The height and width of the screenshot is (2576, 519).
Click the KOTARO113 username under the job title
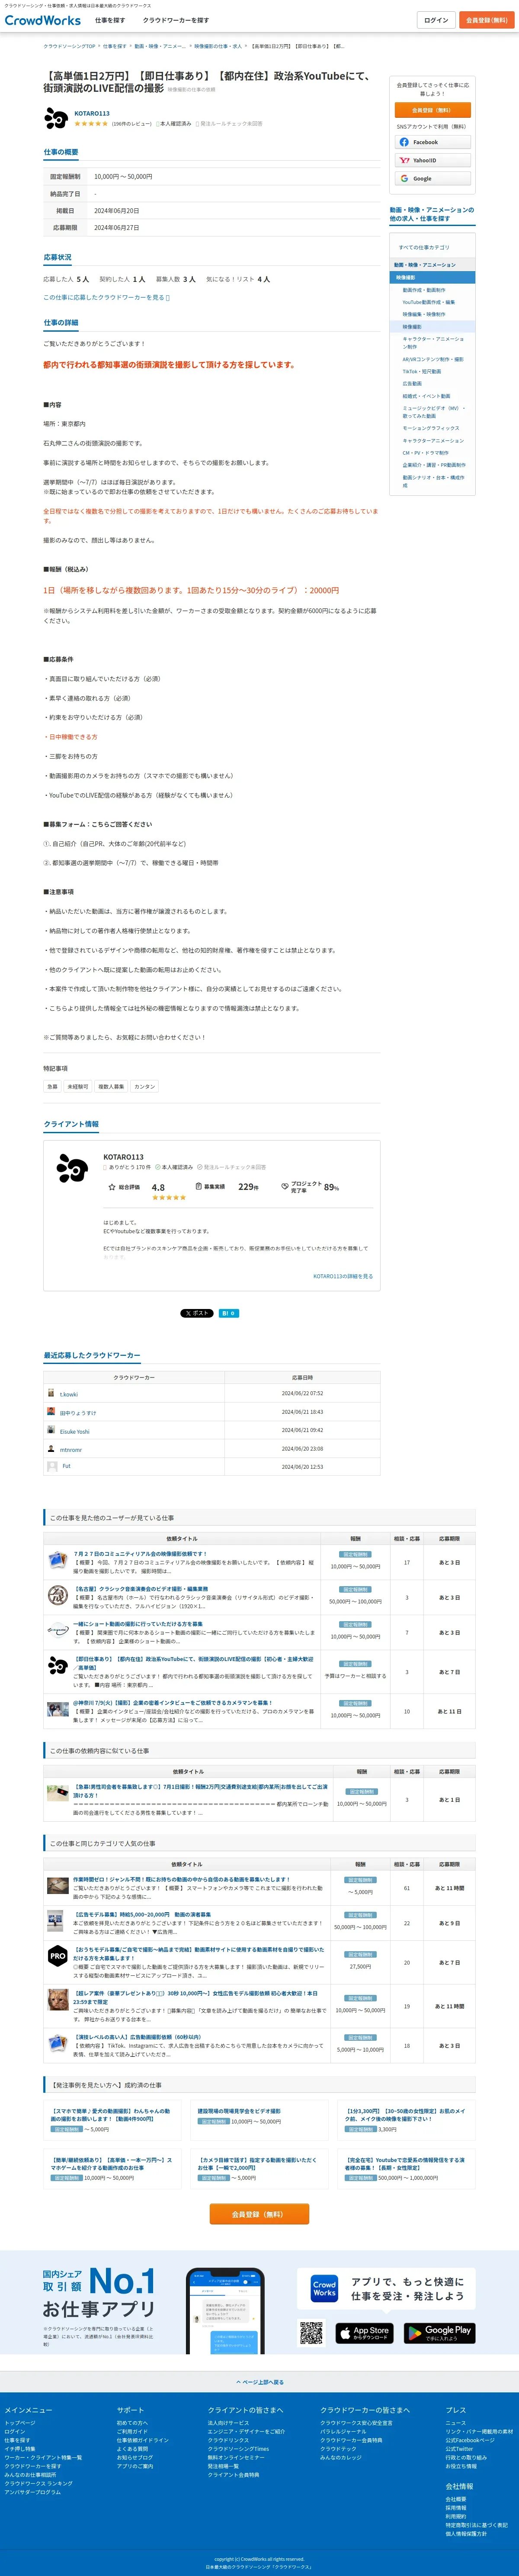coord(92,113)
